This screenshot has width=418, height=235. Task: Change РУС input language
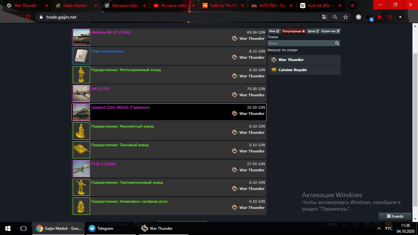pos(389,228)
